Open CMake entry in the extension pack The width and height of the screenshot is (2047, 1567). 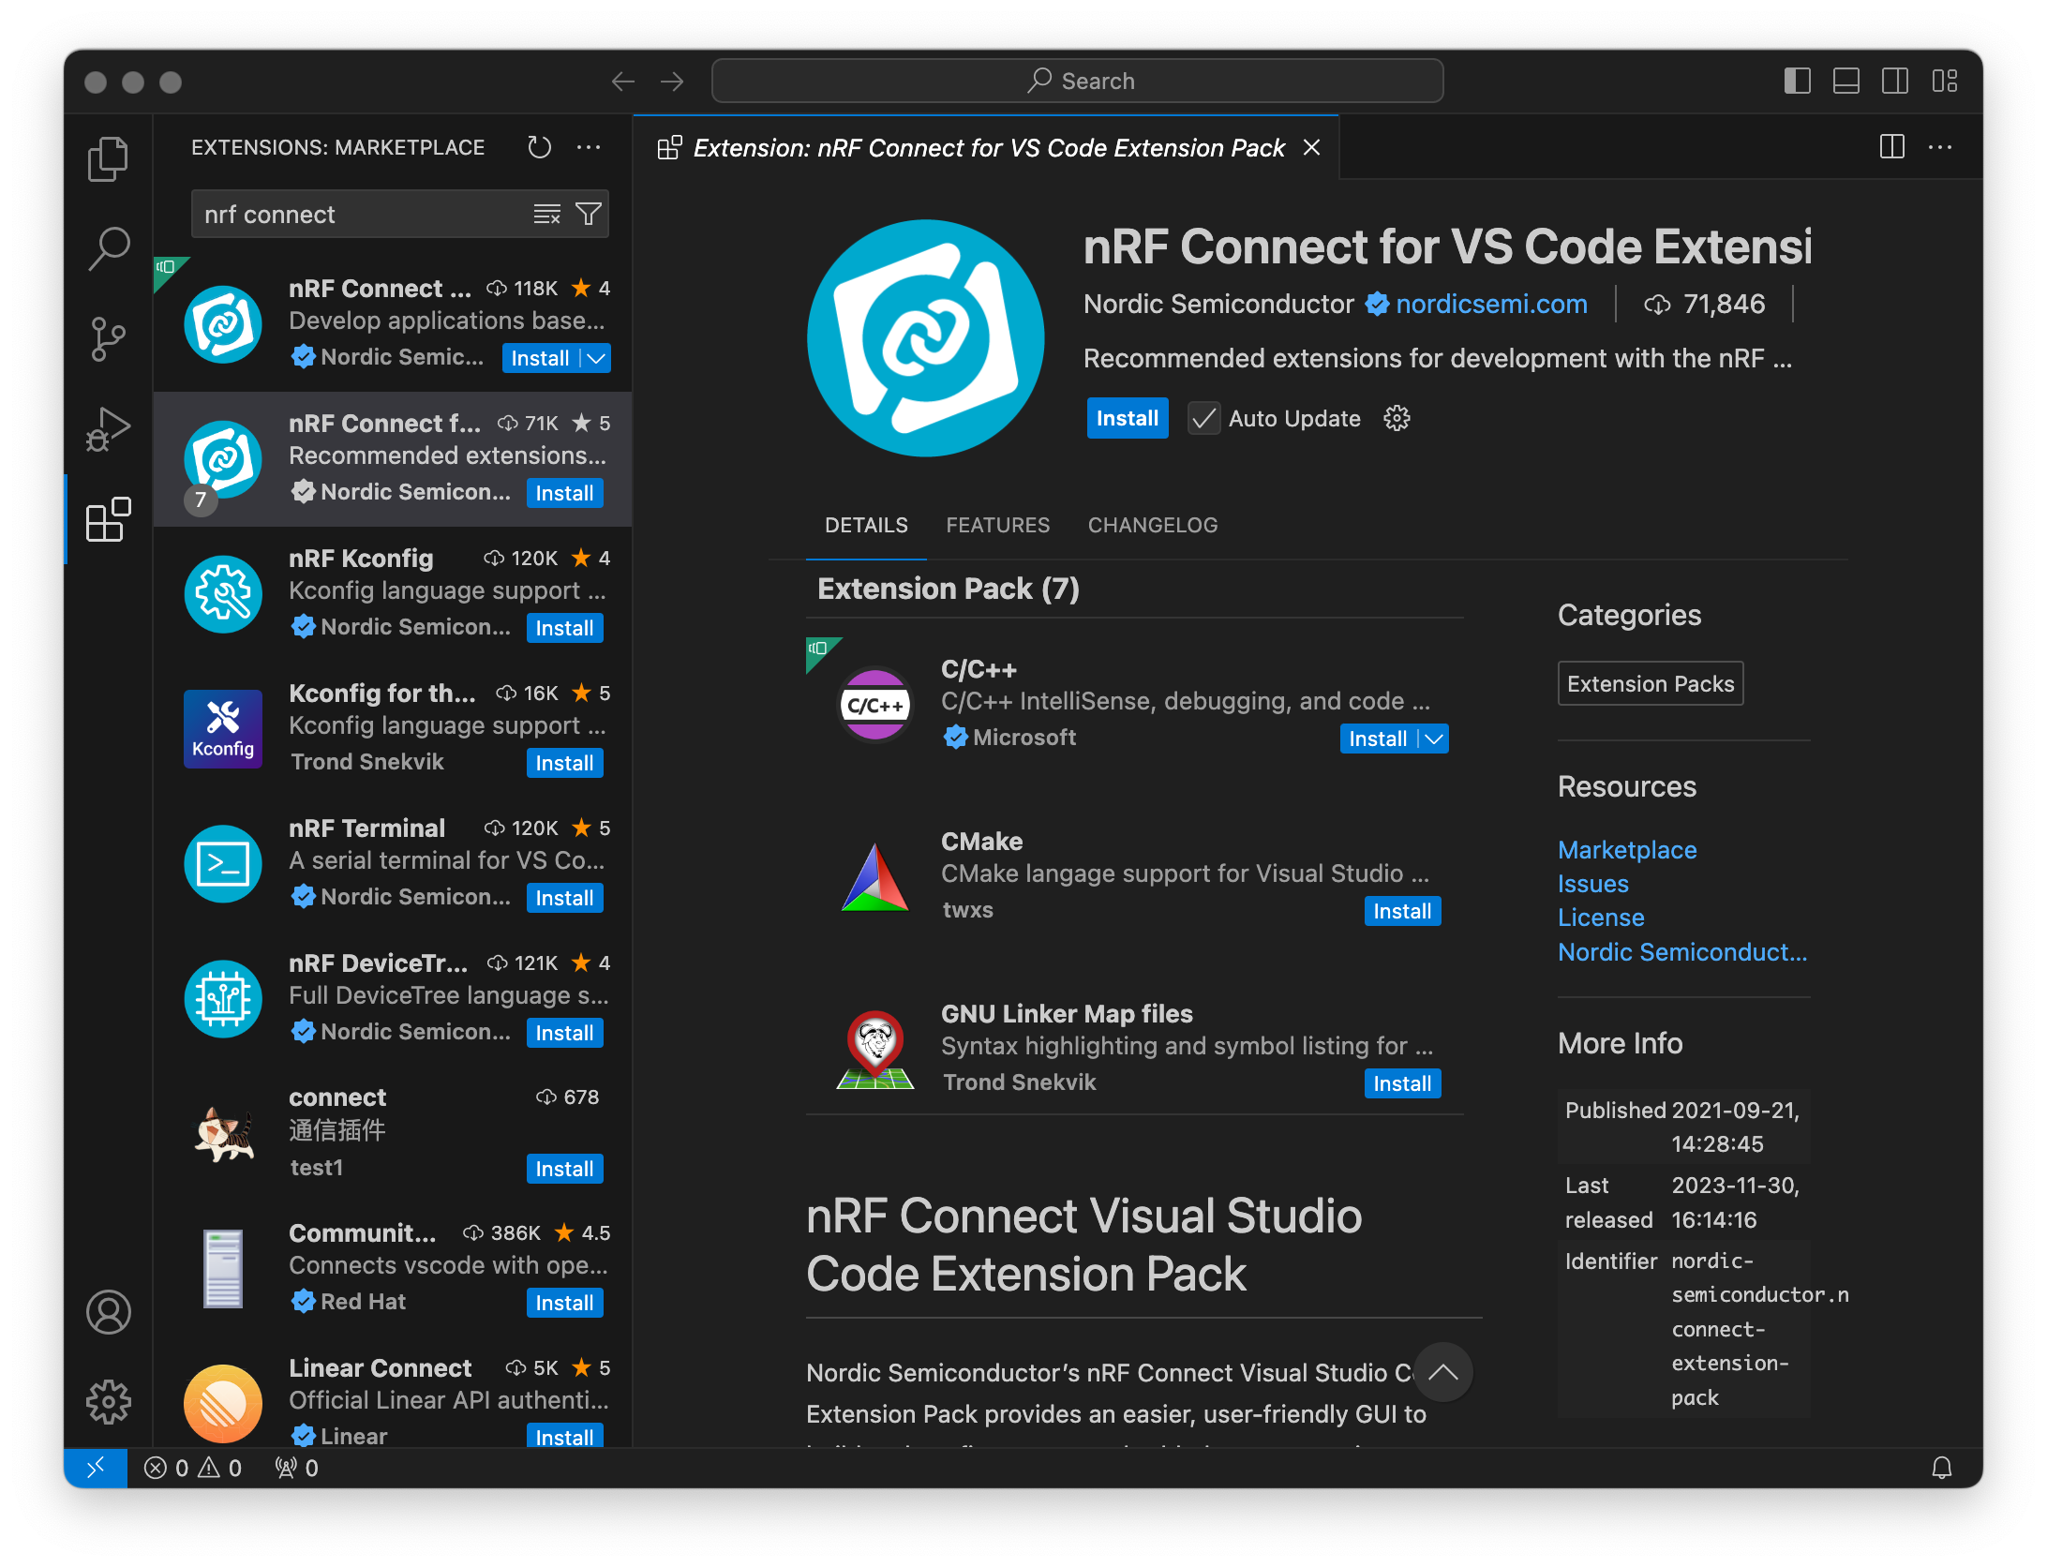point(1134,876)
